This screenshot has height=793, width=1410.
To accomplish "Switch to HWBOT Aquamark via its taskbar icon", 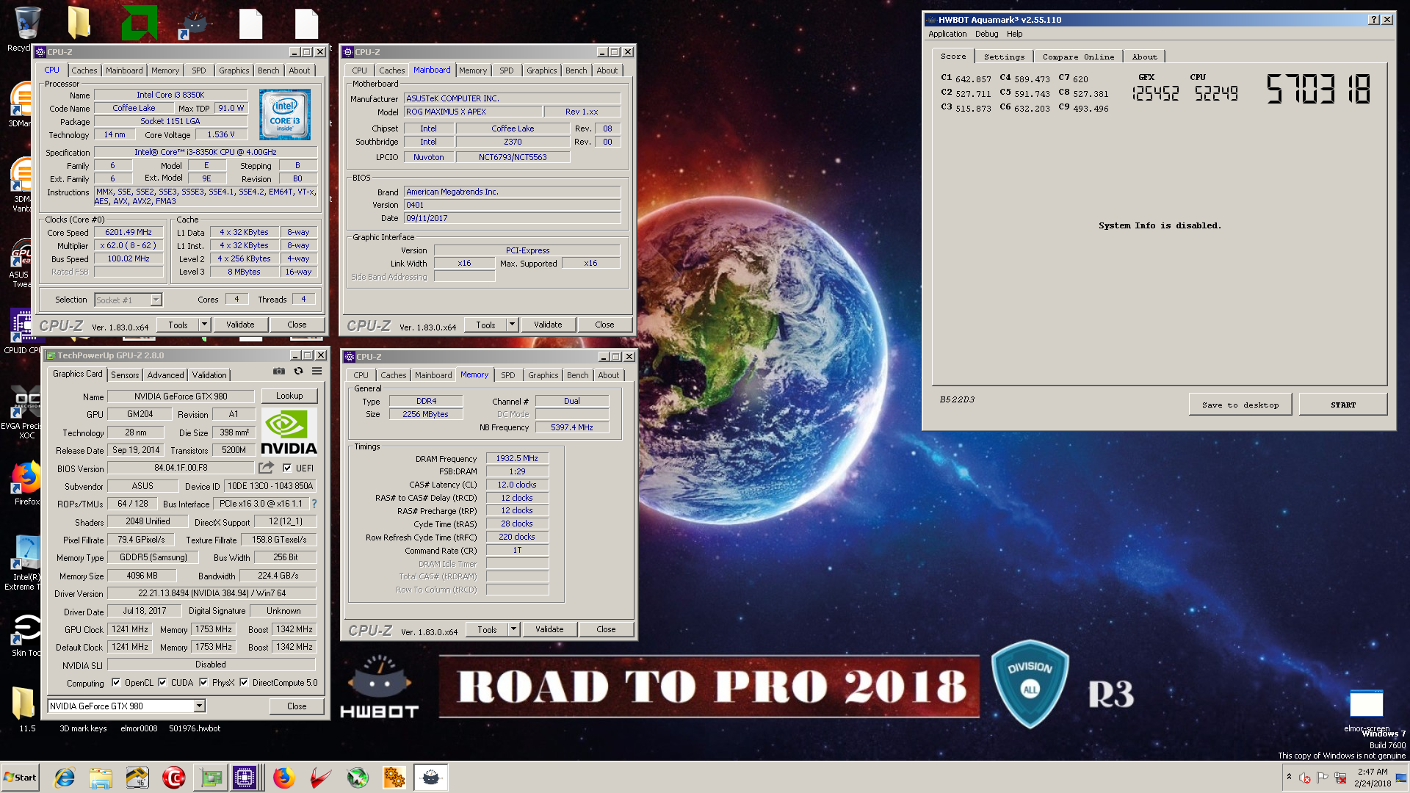I will (431, 778).
